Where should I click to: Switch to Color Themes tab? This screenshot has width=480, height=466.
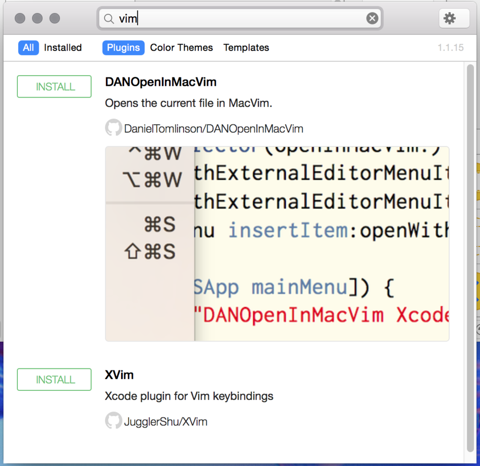pyautogui.click(x=181, y=48)
